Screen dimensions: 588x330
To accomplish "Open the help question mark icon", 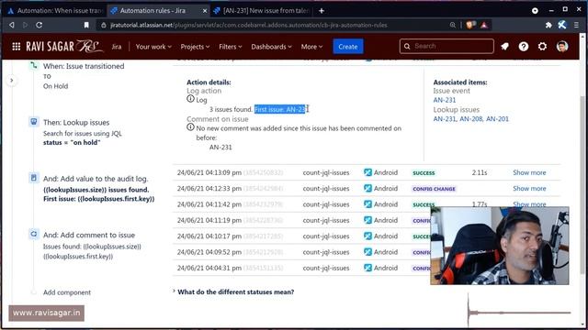I will [x=524, y=47].
